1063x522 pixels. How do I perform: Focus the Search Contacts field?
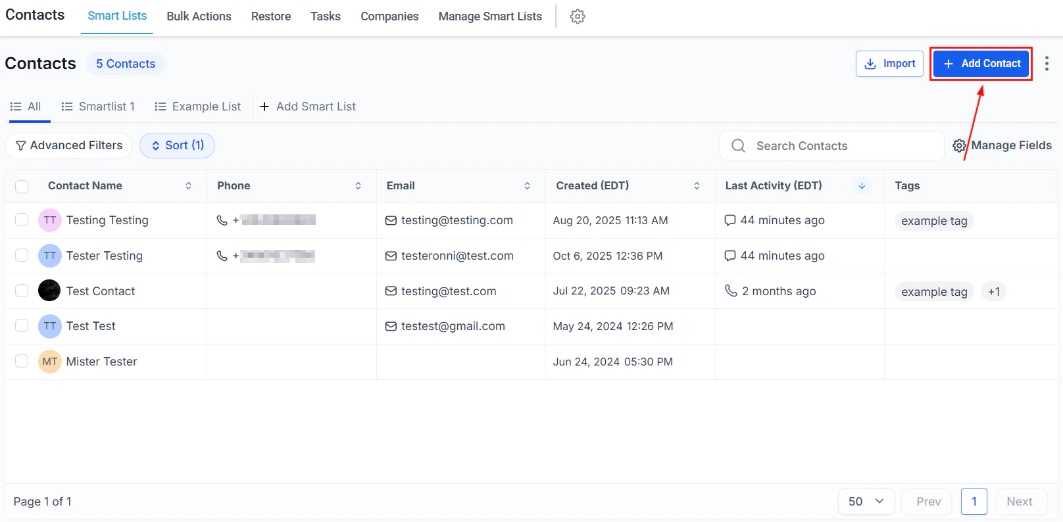click(x=832, y=145)
